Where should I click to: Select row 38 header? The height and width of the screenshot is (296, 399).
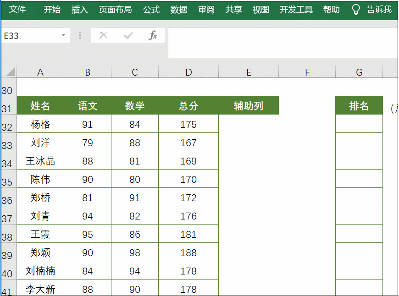[8, 233]
